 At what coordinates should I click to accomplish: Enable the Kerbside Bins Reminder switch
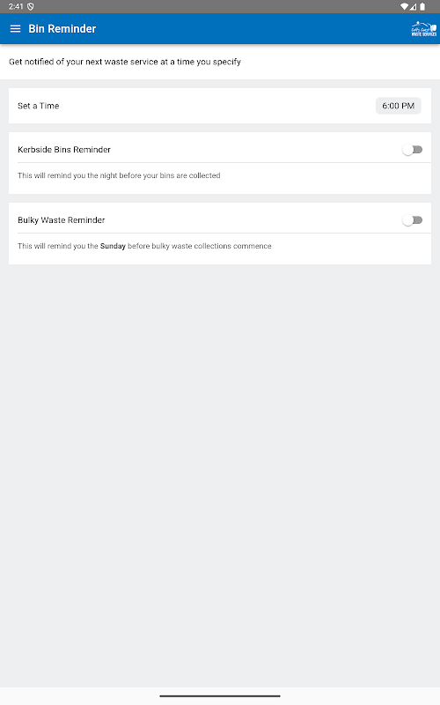(412, 150)
